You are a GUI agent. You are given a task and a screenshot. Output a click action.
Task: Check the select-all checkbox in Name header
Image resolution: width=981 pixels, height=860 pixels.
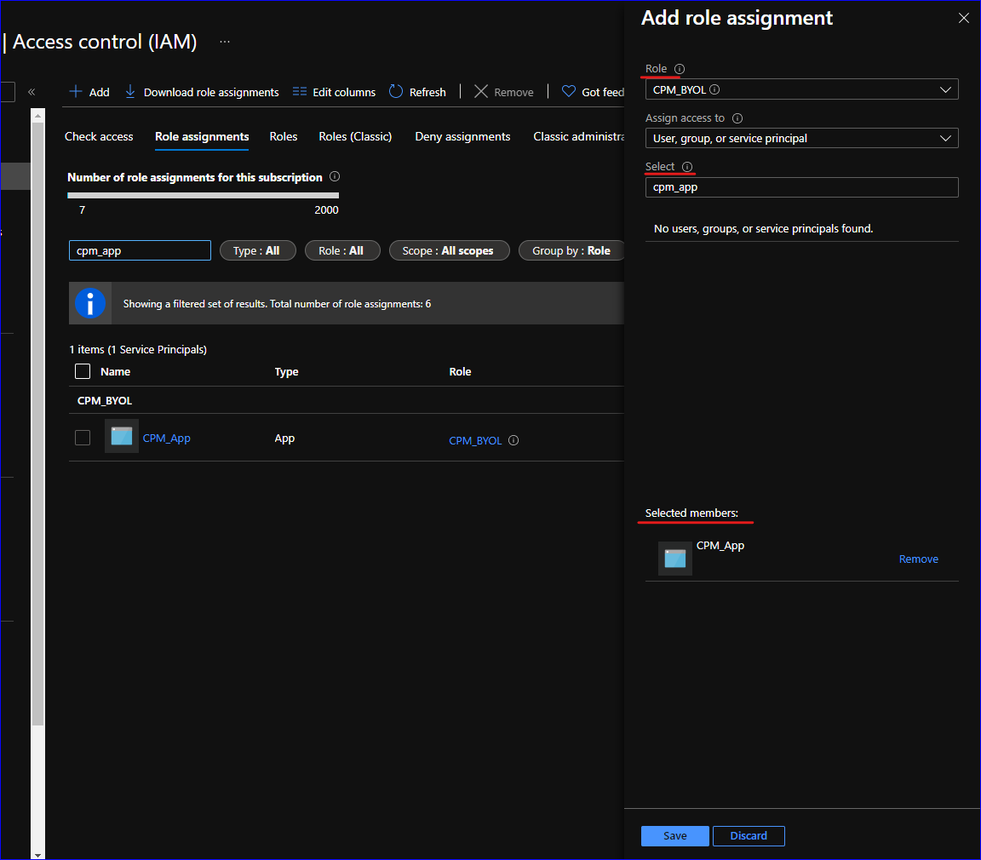83,371
